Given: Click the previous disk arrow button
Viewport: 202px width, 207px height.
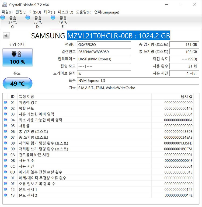Looking at the screenshot, I should pyautogui.click(x=6, y=36).
